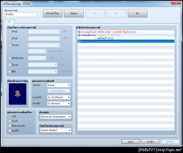Enable the ไอเทม (item) condition checkbox
183x153 pixels.
[10, 65]
